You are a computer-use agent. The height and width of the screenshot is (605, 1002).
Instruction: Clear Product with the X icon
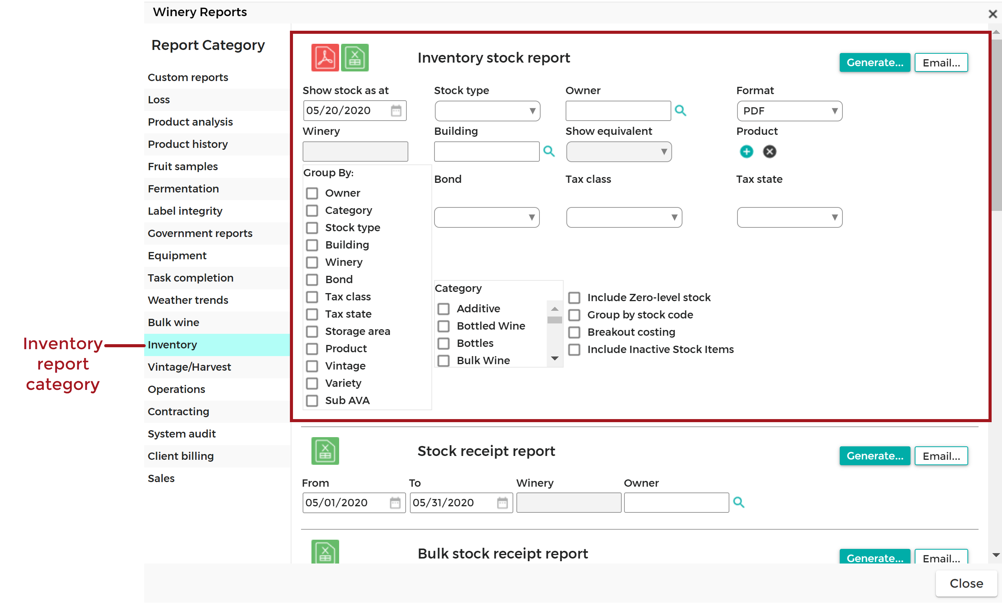[769, 152]
